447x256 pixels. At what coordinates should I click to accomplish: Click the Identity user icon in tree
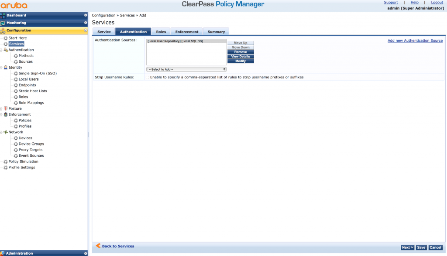5,67
